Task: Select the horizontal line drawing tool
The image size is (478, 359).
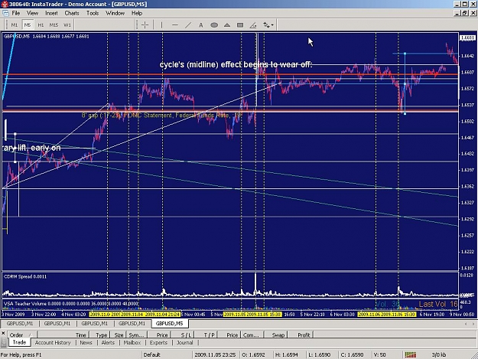Action: pos(175,25)
